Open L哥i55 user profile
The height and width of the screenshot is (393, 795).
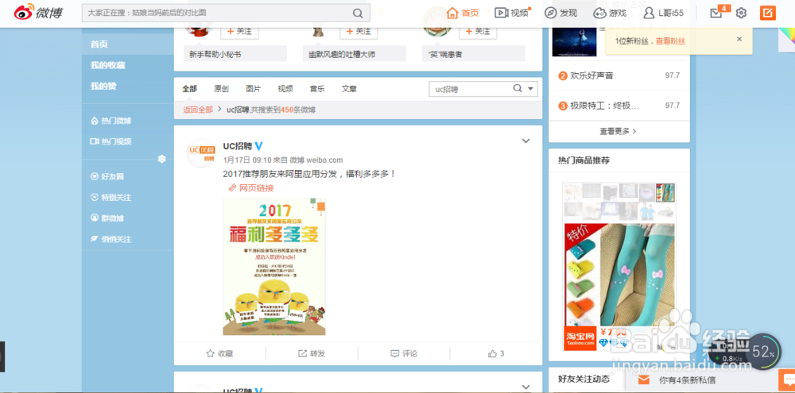664,13
